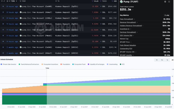Click the SOL token icon in the $84.71K row

[101, 18]
